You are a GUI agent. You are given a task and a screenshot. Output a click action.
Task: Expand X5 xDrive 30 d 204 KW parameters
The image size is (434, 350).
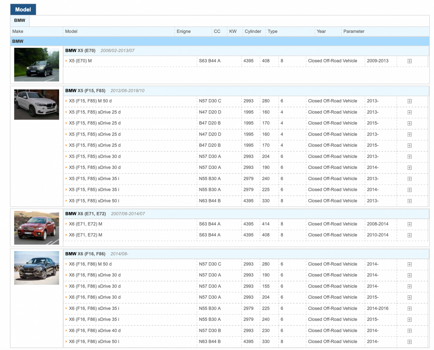click(x=409, y=157)
